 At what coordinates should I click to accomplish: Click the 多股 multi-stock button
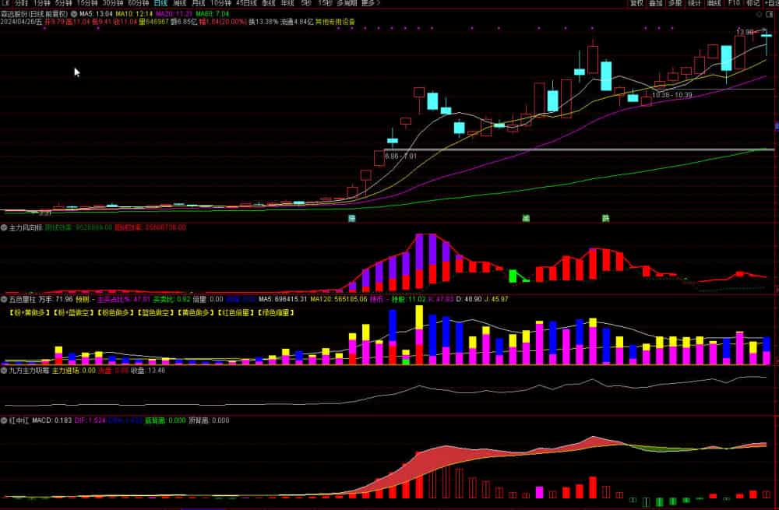click(x=675, y=3)
